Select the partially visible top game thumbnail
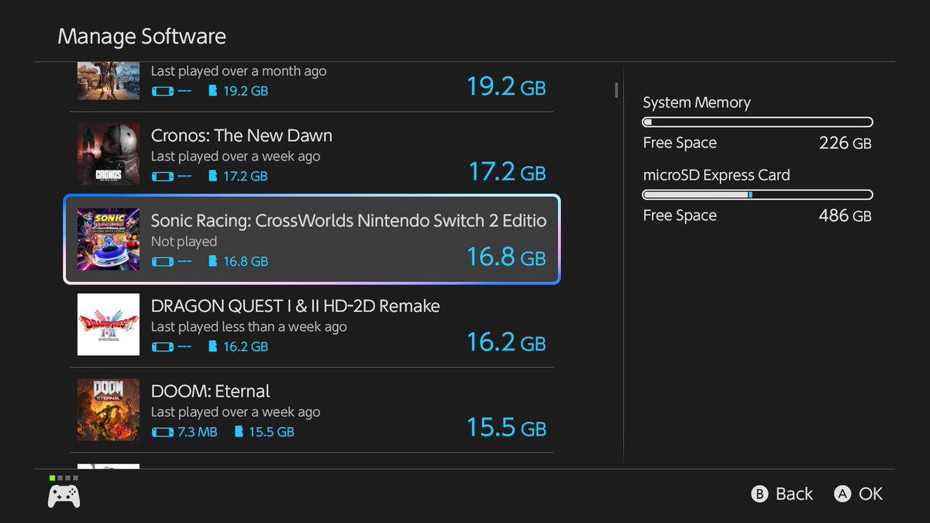 (108, 81)
